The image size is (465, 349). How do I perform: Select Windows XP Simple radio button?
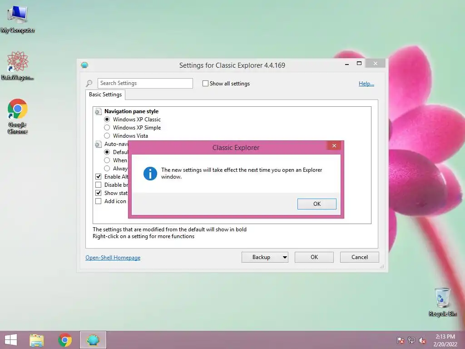pyautogui.click(x=107, y=128)
